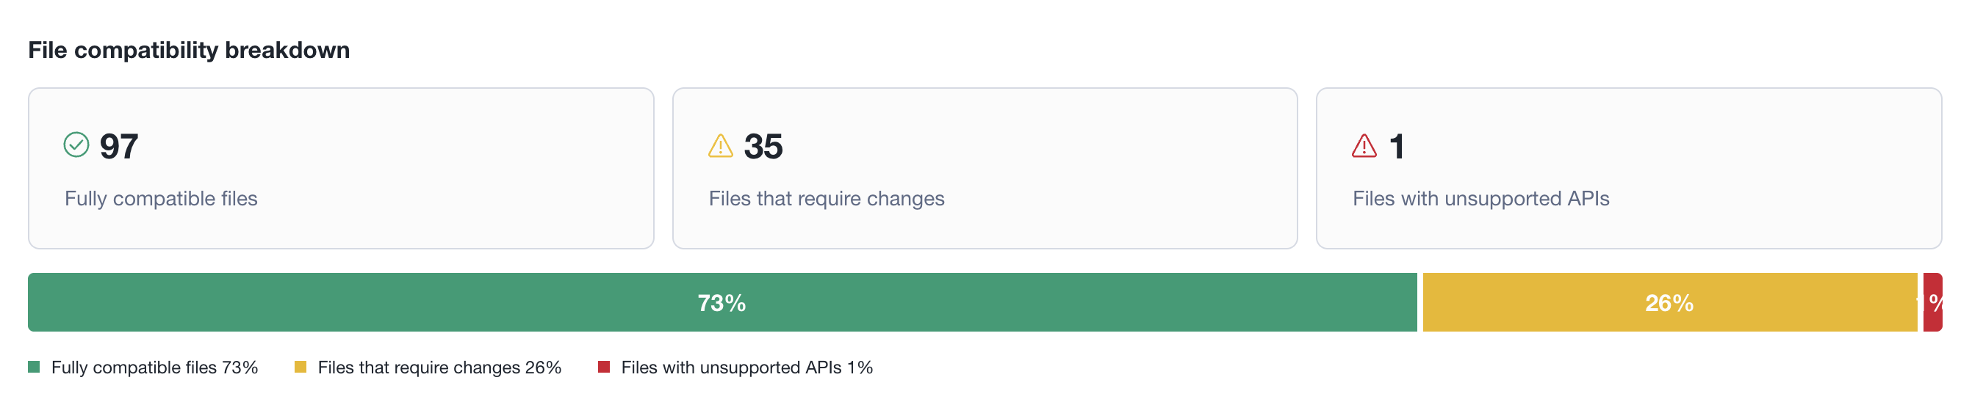
Task: Open the Files with unsupported APIs card
Action: click(x=1628, y=168)
